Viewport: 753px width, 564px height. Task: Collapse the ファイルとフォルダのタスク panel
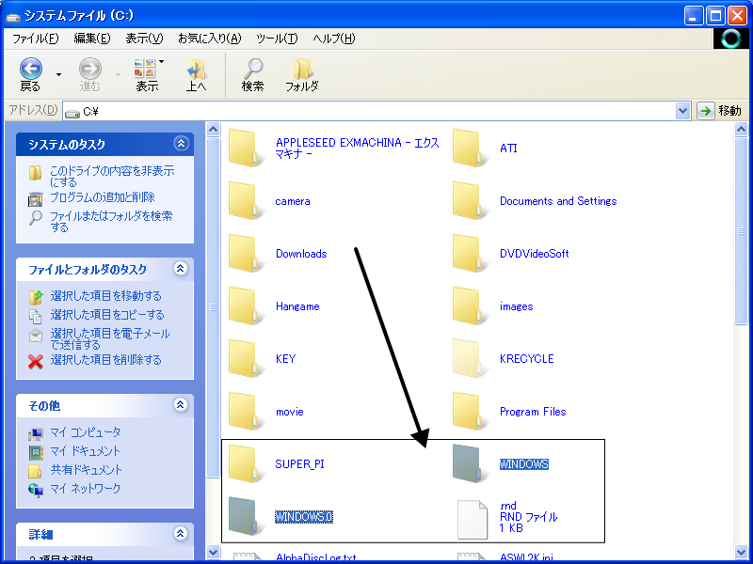(x=180, y=269)
